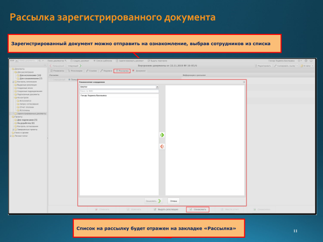Image resolution: width=323 pixels, height=242 pixels.
Task: Open the year 2019 dropdown
Action: (16, 61)
